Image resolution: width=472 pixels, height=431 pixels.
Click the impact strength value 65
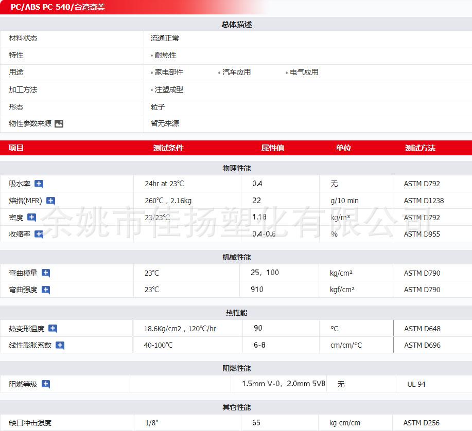coord(256,423)
